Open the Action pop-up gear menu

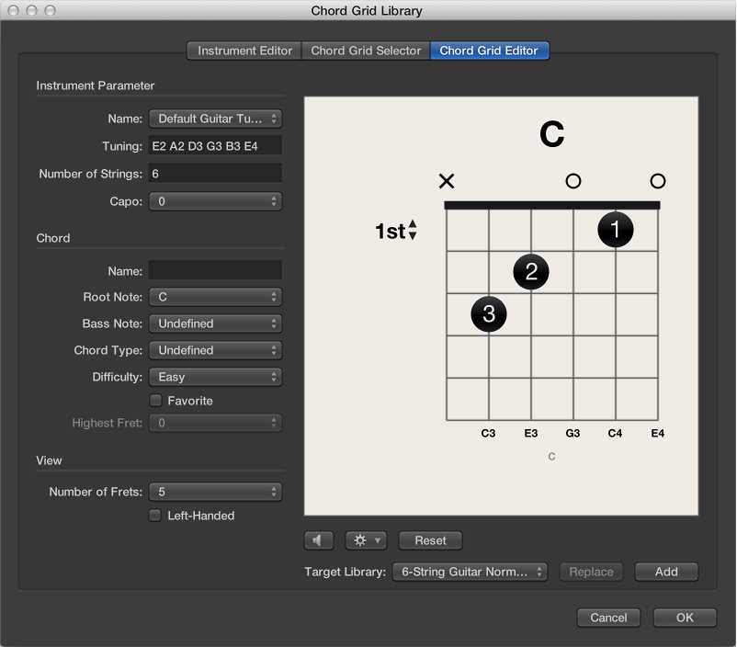[x=365, y=540]
